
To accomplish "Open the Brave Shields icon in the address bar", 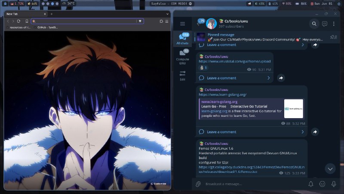I will coord(140,21).
